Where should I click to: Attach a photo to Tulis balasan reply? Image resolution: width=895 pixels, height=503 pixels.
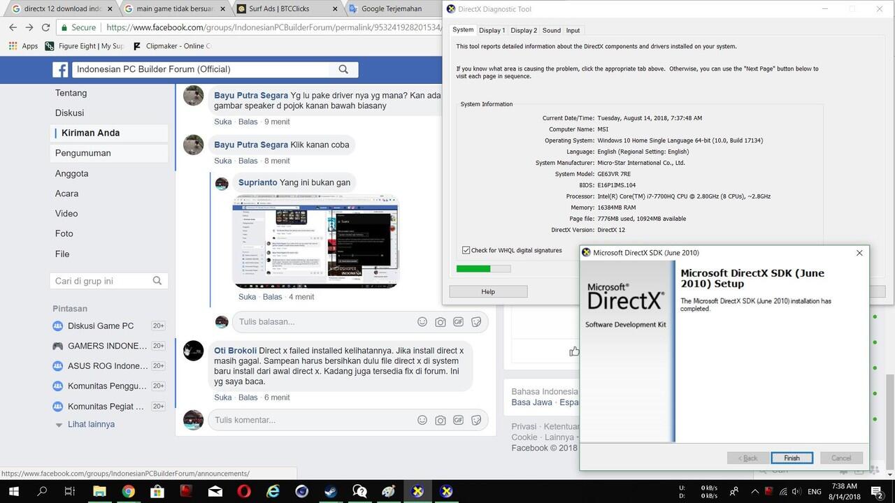[x=441, y=322]
